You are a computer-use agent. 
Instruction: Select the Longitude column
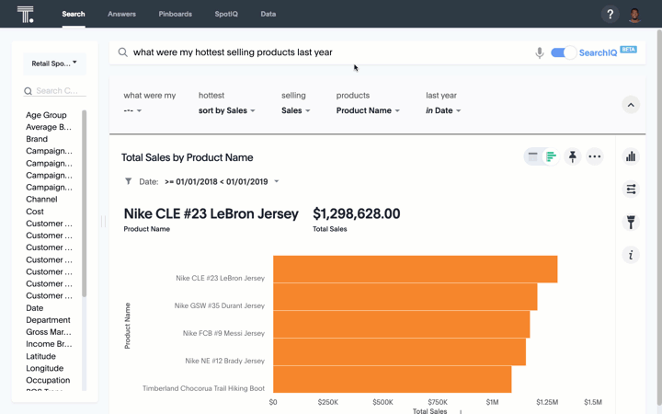pyautogui.click(x=44, y=368)
